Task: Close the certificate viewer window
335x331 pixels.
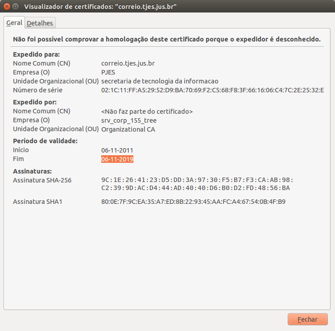Action: 7,6
